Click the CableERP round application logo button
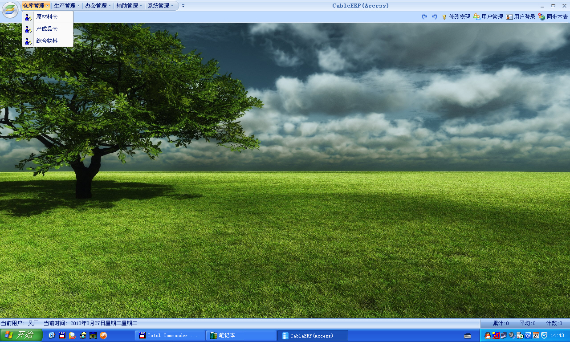This screenshot has height=342, width=570. click(10, 10)
